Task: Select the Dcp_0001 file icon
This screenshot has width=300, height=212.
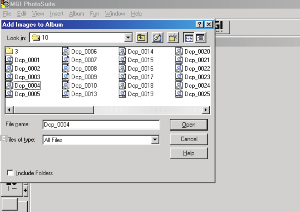Action: 9,60
